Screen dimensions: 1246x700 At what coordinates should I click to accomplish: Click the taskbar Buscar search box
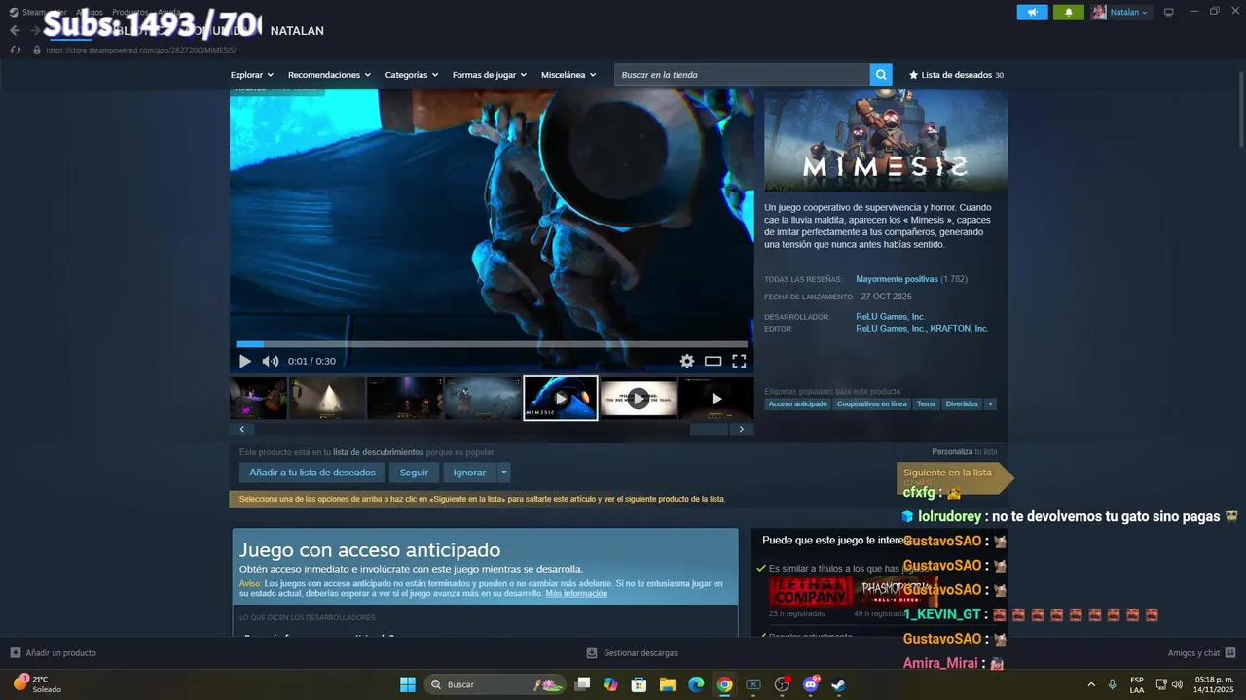[x=496, y=684]
